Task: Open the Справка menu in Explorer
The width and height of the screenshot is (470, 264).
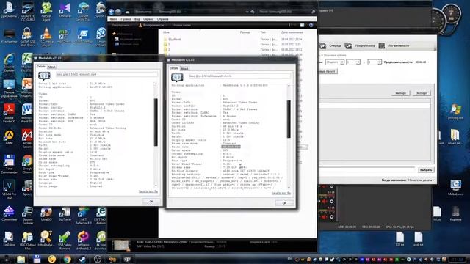Action: pyautogui.click(x=163, y=19)
